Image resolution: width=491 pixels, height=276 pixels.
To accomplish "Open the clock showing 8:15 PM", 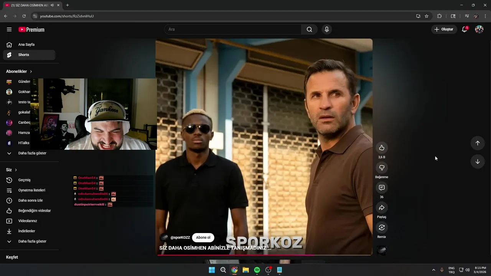I will 480,270.
